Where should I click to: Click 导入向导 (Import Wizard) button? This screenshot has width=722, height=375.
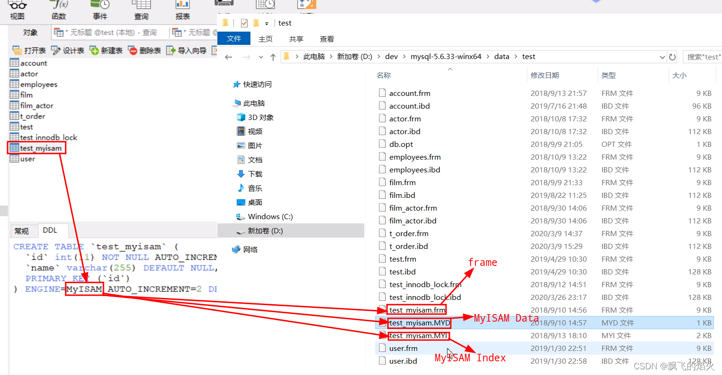click(187, 51)
